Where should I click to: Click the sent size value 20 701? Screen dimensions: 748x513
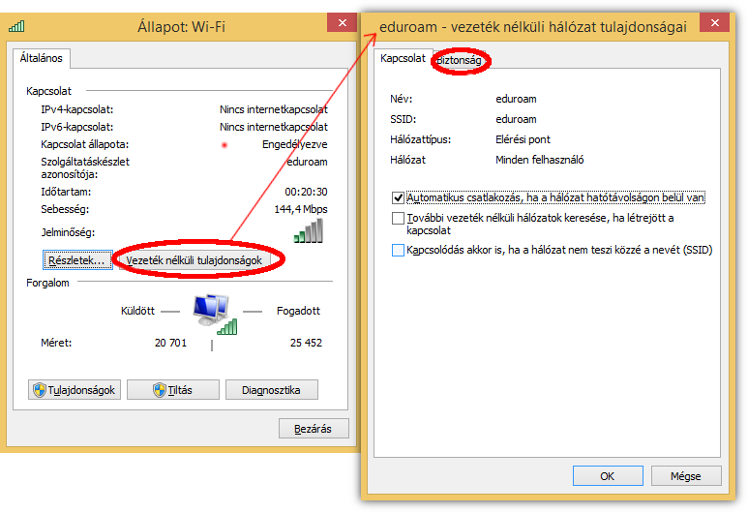(x=170, y=343)
